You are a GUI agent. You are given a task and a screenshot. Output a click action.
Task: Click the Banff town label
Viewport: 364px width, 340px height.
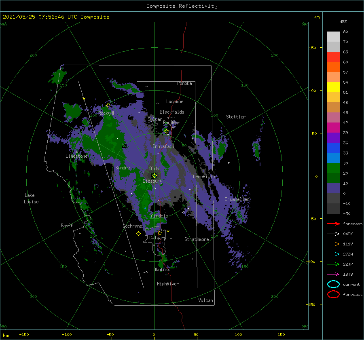coord(67,225)
